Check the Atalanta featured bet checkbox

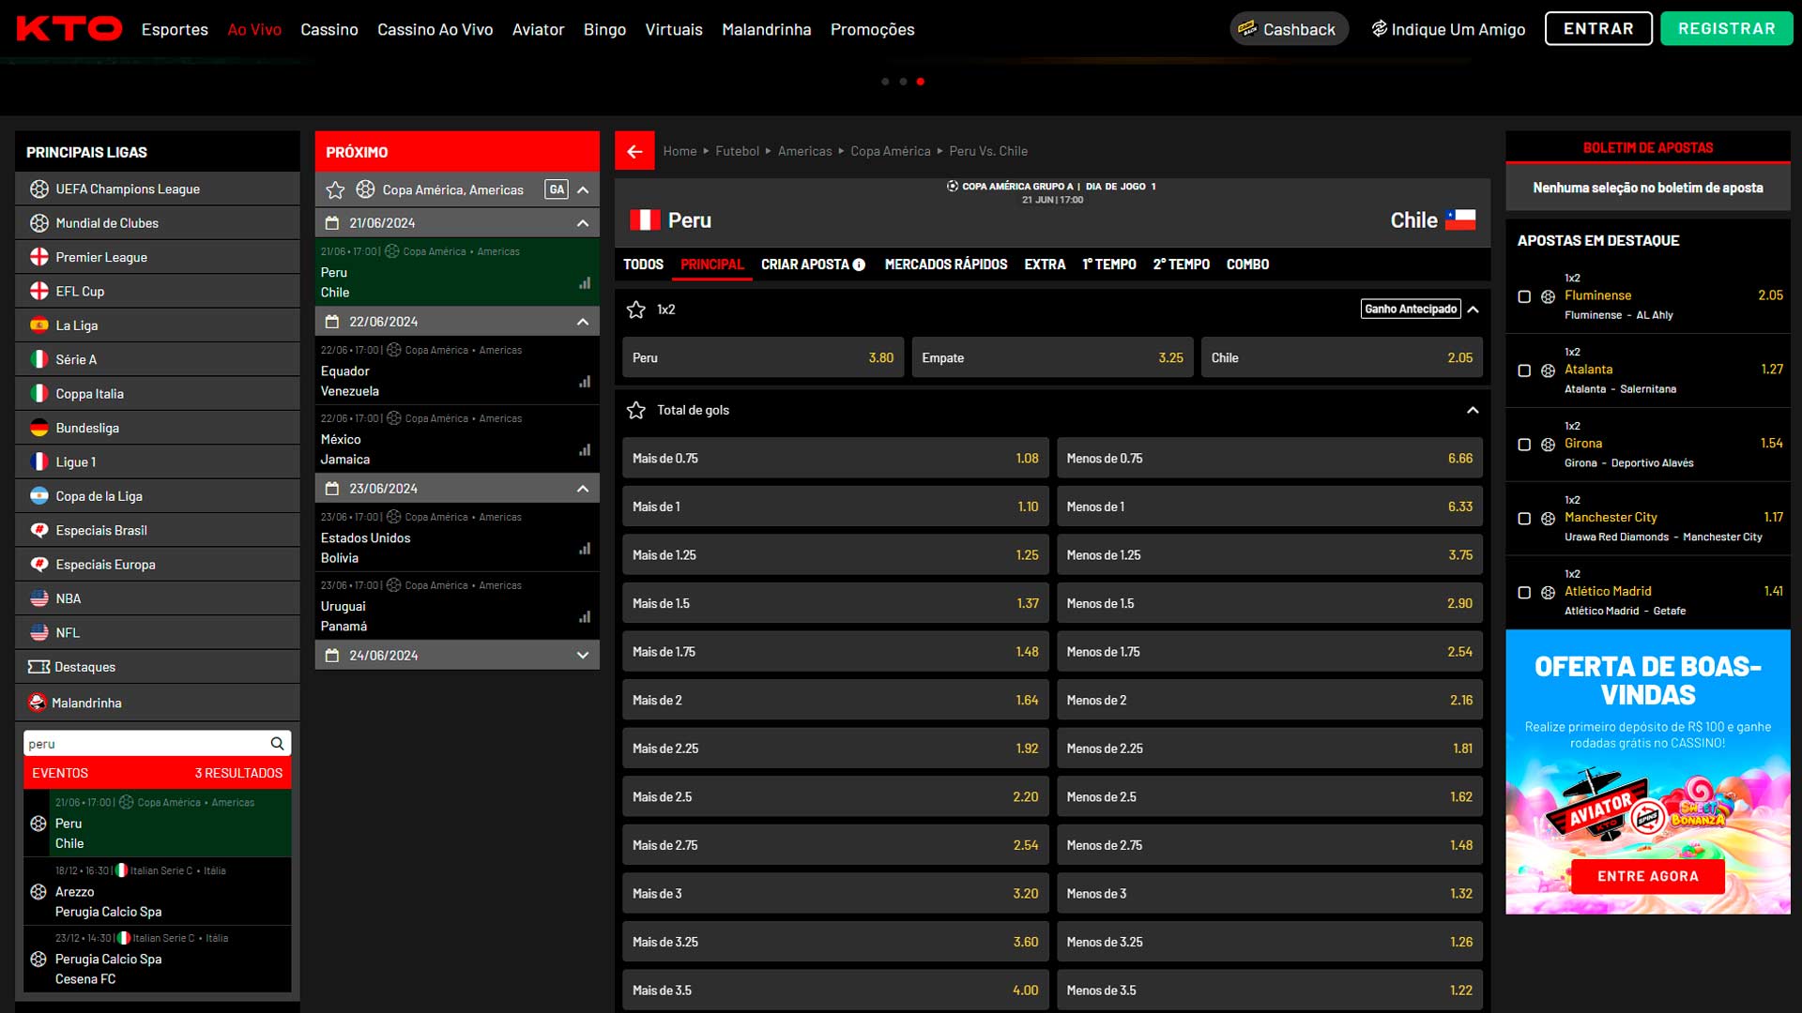1524,370
